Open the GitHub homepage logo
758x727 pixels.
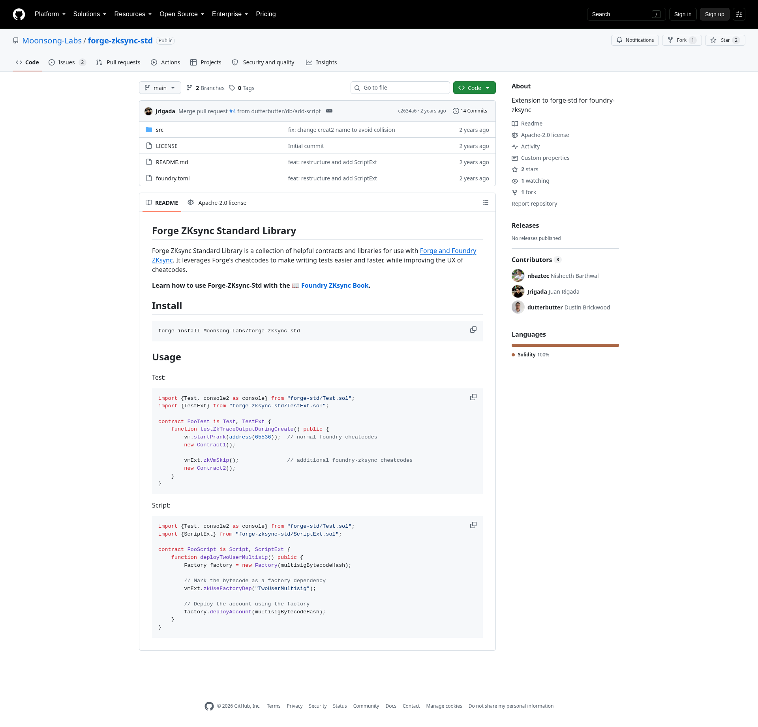coord(19,14)
